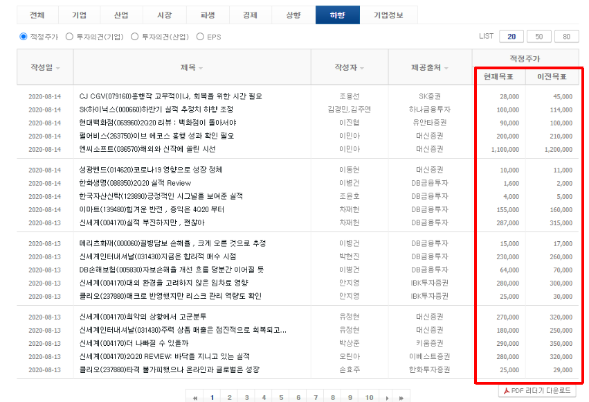
Task: Open 펄어비스(263750) report title
Action: coord(156,136)
